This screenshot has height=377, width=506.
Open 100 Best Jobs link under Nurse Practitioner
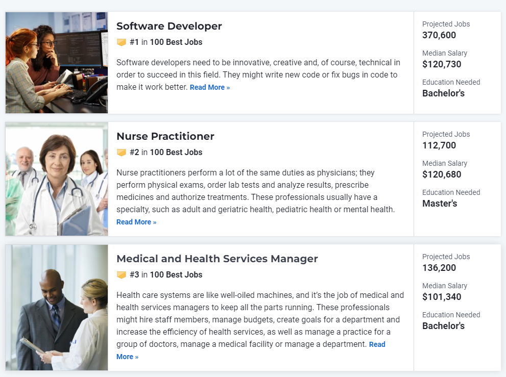click(176, 152)
